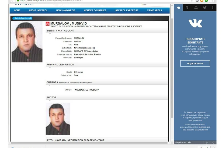Click the horizontal scrollbar right arrow

(169, 143)
